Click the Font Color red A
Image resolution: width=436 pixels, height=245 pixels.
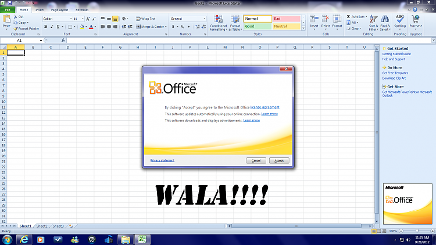point(91,27)
